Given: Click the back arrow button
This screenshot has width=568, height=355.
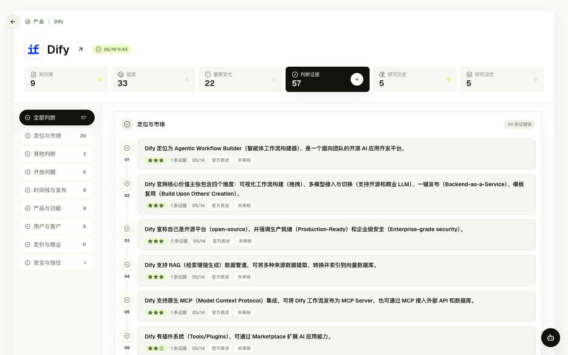Looking at the screenshot, I should [13, 22].
